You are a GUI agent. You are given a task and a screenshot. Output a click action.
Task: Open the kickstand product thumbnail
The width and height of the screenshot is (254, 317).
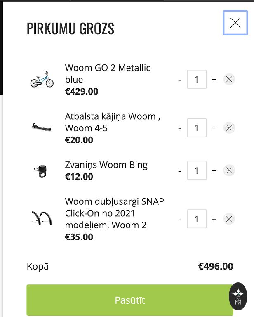(42, 127)
